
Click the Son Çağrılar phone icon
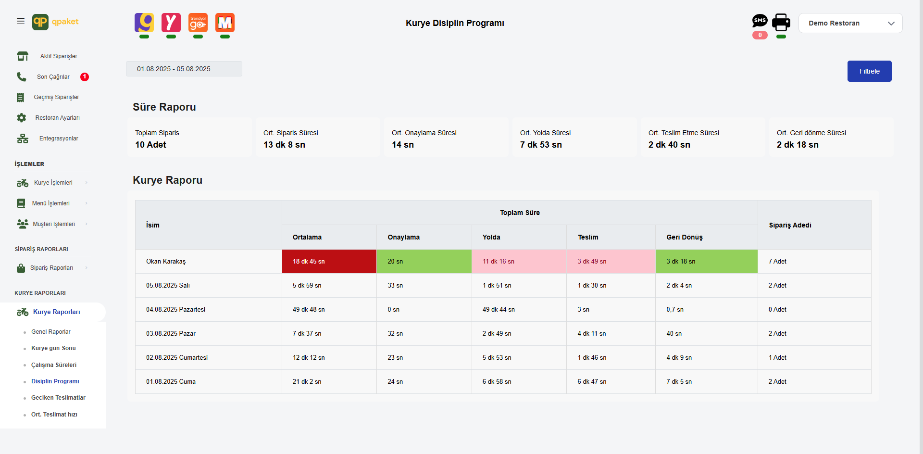pos(22,77)
